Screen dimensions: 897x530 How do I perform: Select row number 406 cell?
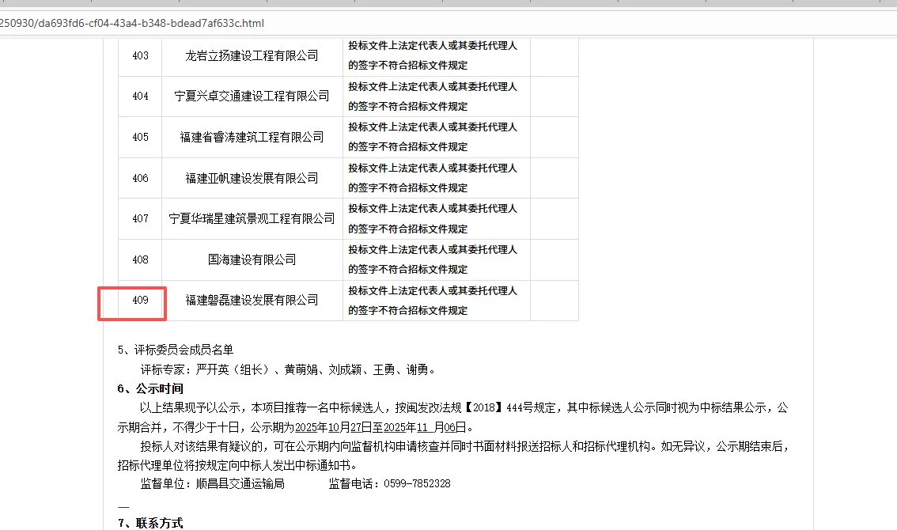(140, 178)
